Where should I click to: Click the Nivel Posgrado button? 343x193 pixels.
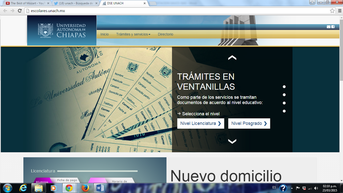(x=249, y=123)
